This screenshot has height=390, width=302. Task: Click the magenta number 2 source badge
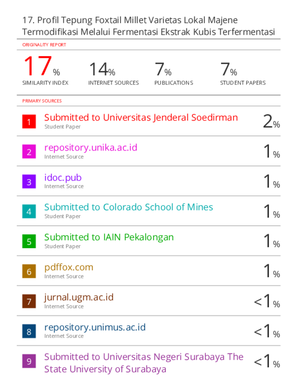pyautogui.click(x=29, y=152)
